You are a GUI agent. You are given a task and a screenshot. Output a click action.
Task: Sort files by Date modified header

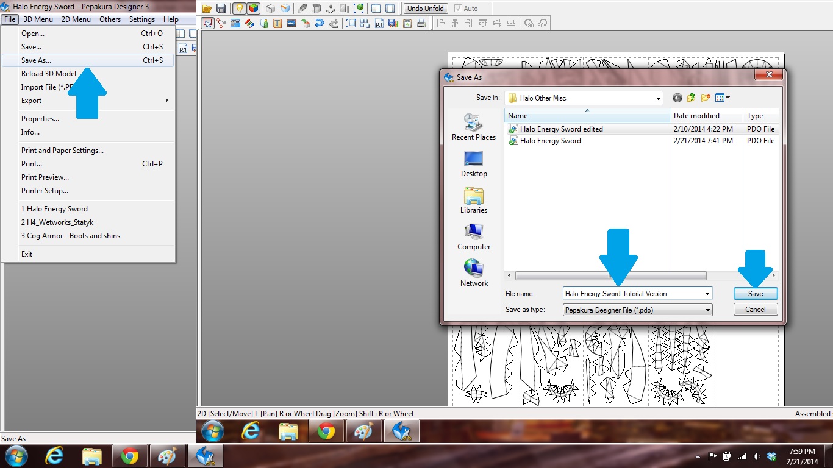click(x=707, y=116)
